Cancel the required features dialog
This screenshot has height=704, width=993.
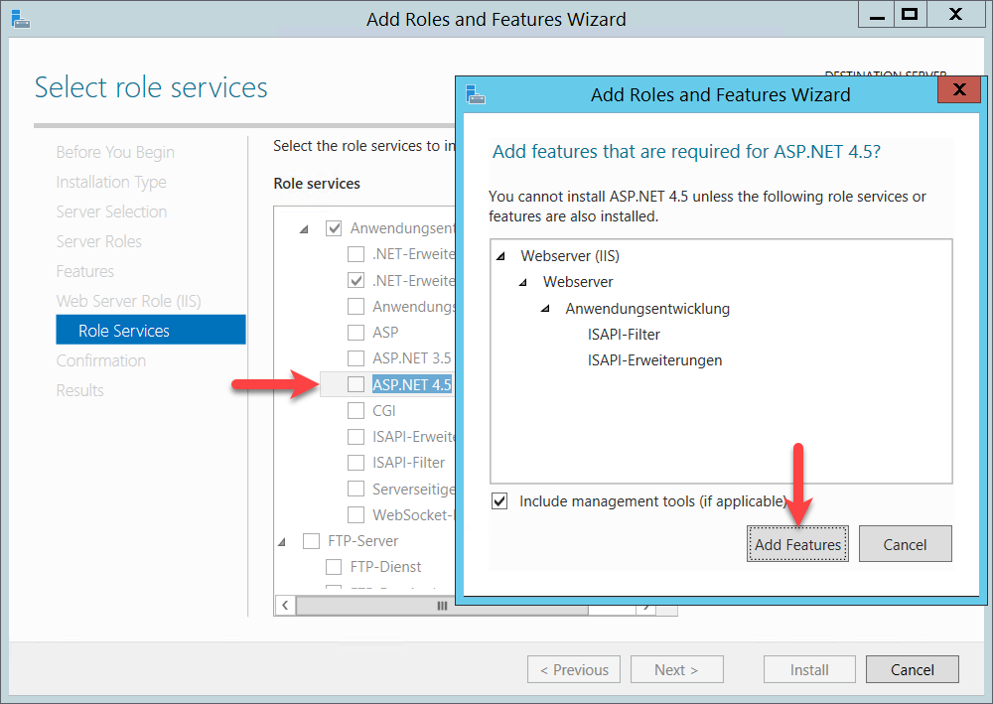(905, 544)
